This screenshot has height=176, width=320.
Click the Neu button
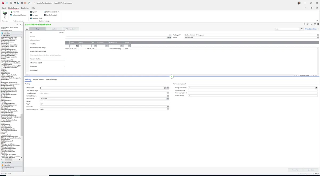(38, 29)
